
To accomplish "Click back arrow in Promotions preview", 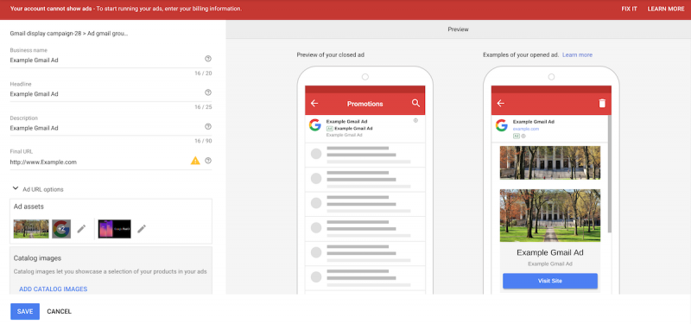I will tap(314, 104).
